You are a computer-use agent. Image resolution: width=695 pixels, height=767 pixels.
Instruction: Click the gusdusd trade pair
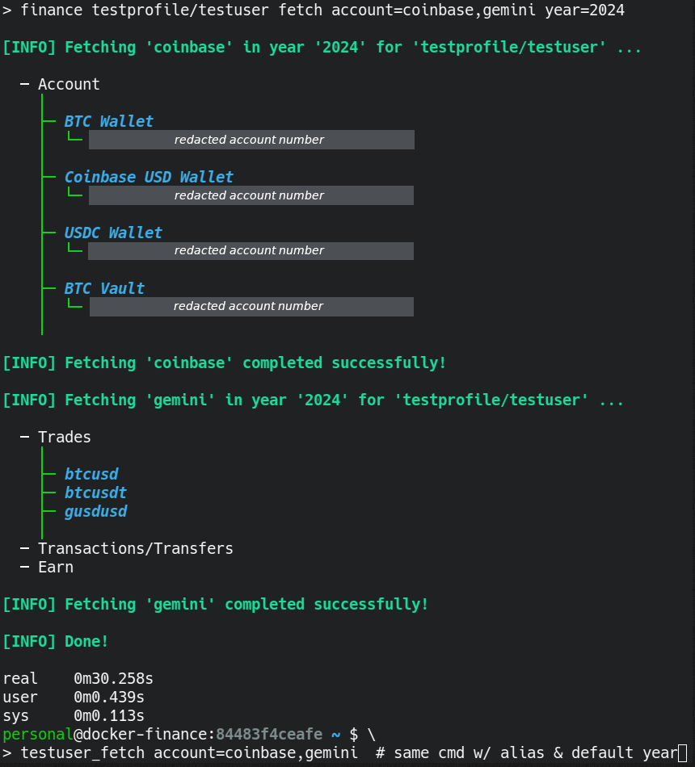click(95, 511)
